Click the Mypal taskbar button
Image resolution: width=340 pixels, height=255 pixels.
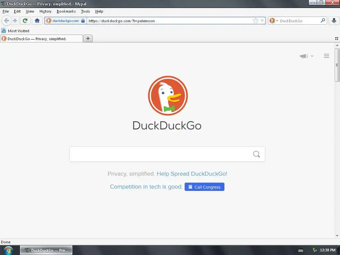tap(46, 250)
